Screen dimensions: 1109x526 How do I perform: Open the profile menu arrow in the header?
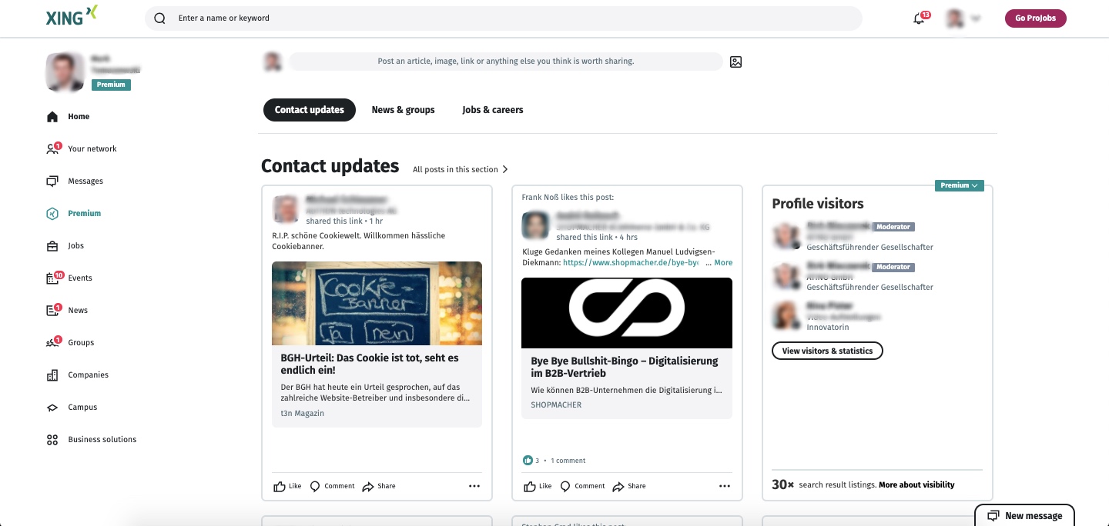(x=976, y=18)
